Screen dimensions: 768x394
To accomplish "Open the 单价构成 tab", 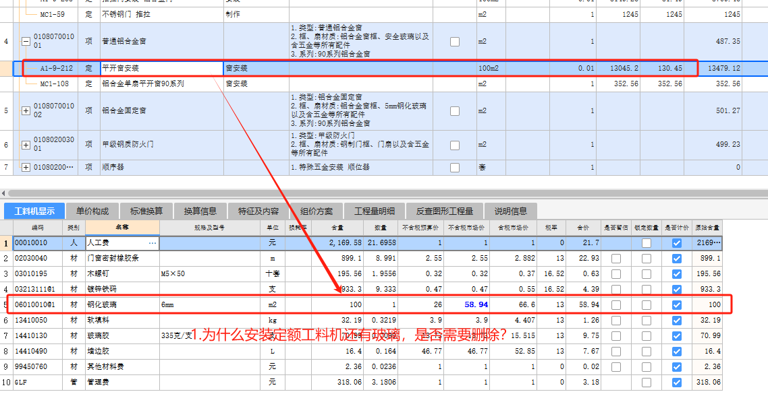I will click(x=92, y=211).
